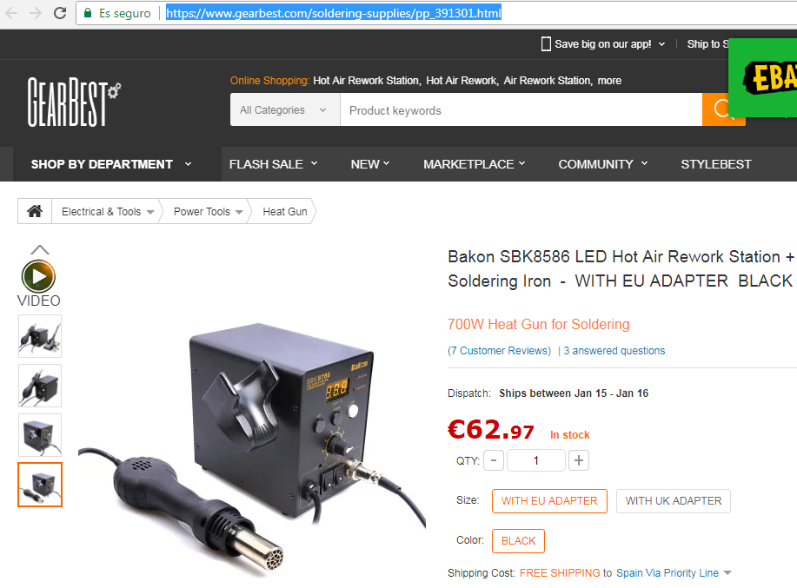
Task: Choose the BLACK color option
Action: tap(519, 541)
